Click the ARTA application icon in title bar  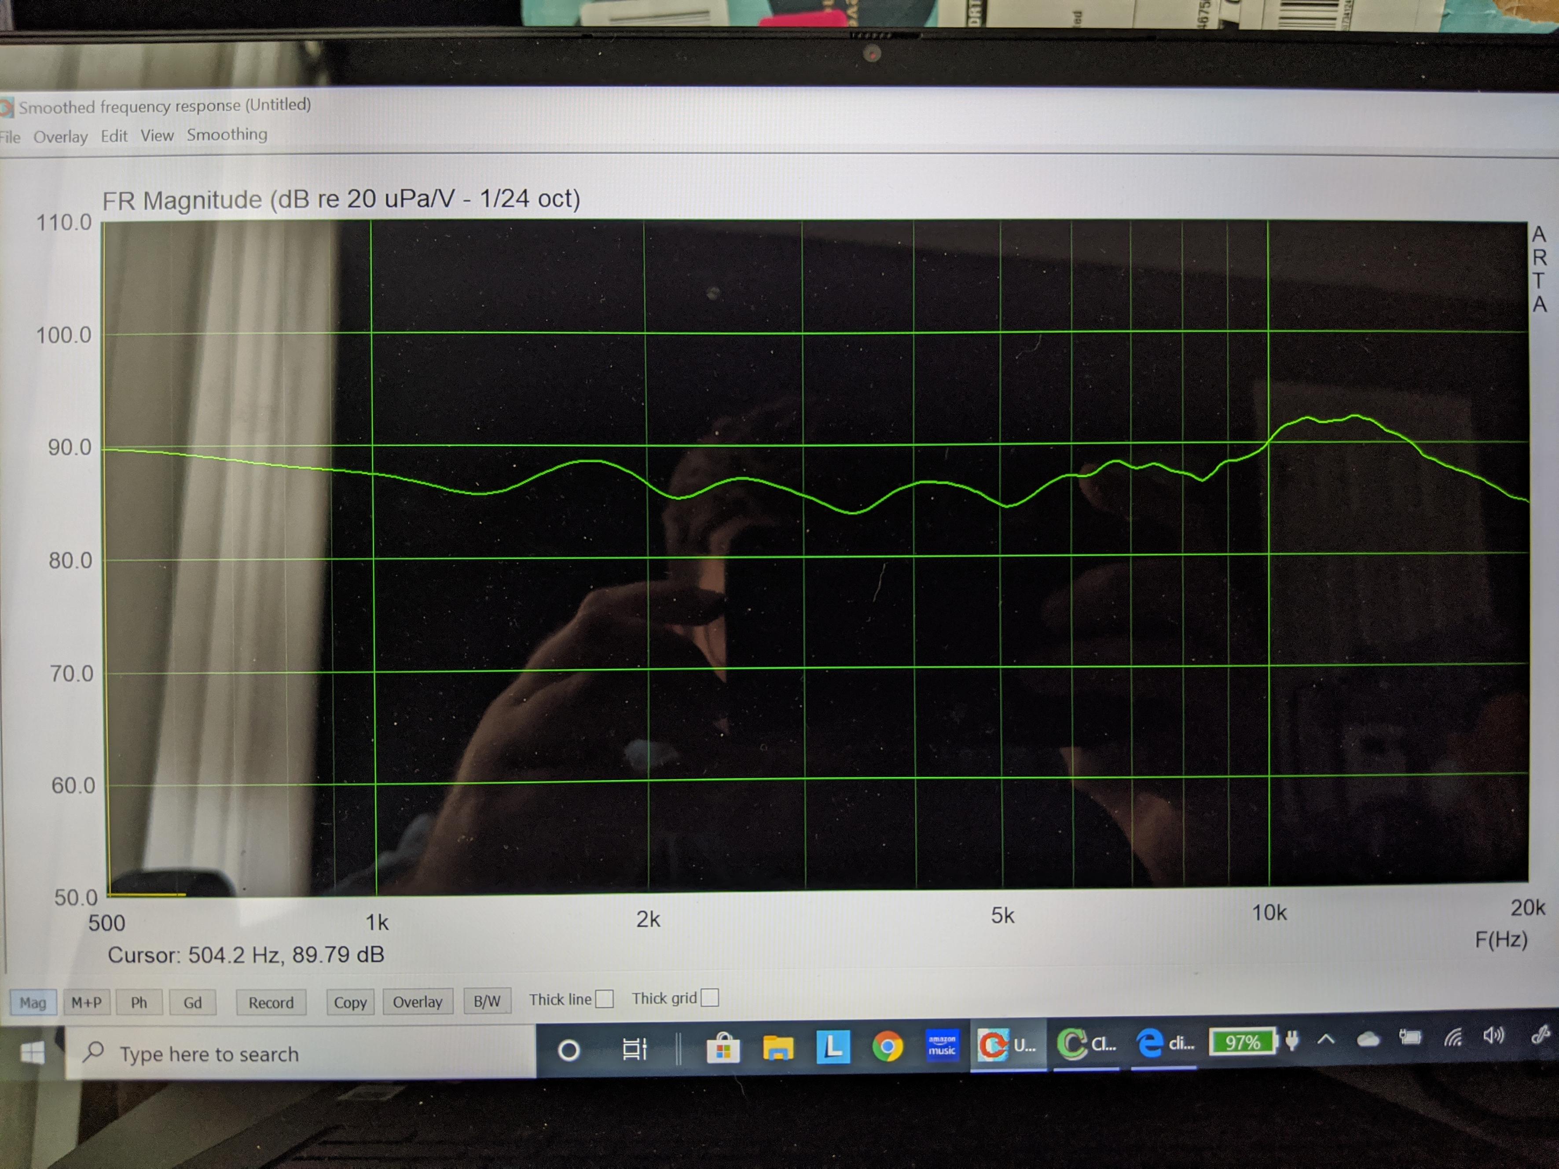click(x=6, y=108)
